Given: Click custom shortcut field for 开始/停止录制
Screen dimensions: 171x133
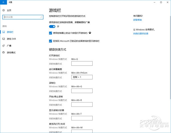Looking at the screenshot, I should (x=82, y=104).
